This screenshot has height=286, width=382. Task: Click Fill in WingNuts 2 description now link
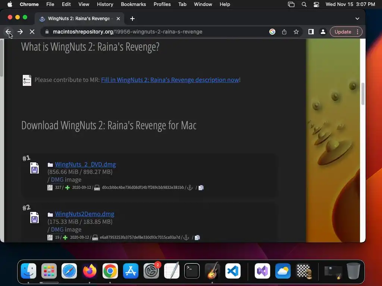(x=170, y=80)
